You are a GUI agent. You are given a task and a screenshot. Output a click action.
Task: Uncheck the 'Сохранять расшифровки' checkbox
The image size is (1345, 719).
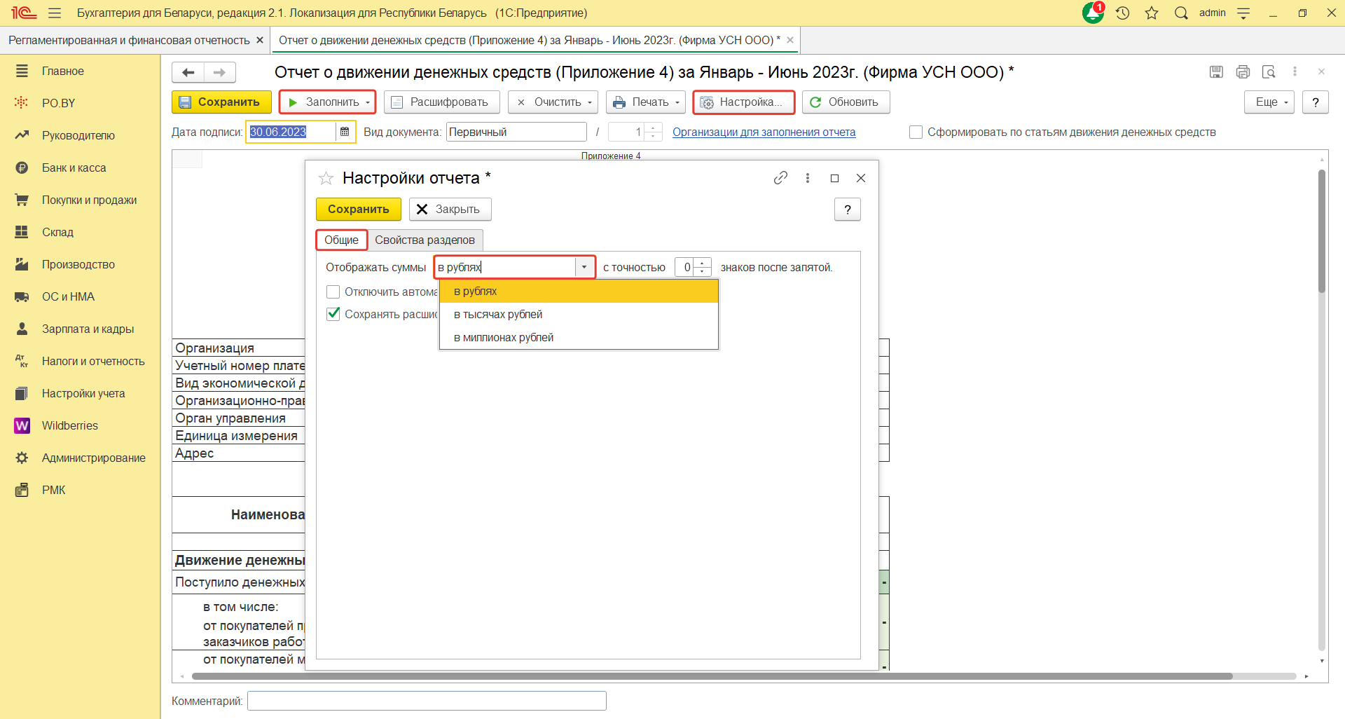click(x=333, y=314)
